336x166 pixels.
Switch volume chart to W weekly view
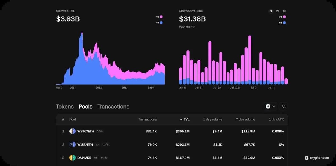[x=277, y=11]
